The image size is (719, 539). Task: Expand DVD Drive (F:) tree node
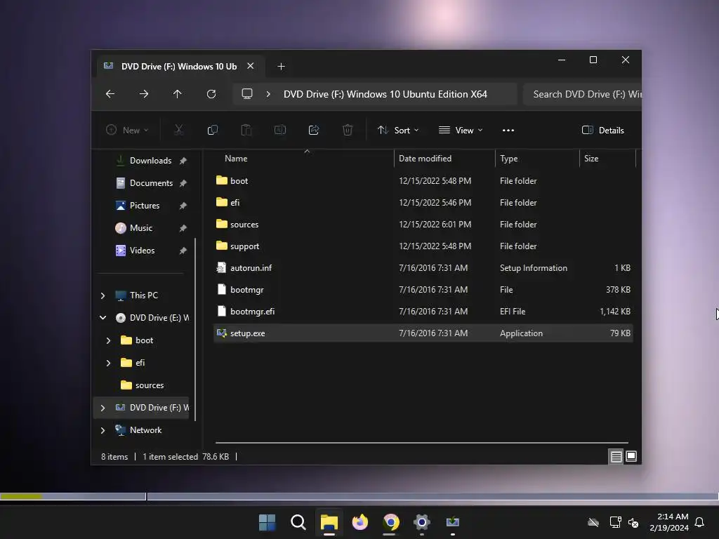(x=103, y=408)
